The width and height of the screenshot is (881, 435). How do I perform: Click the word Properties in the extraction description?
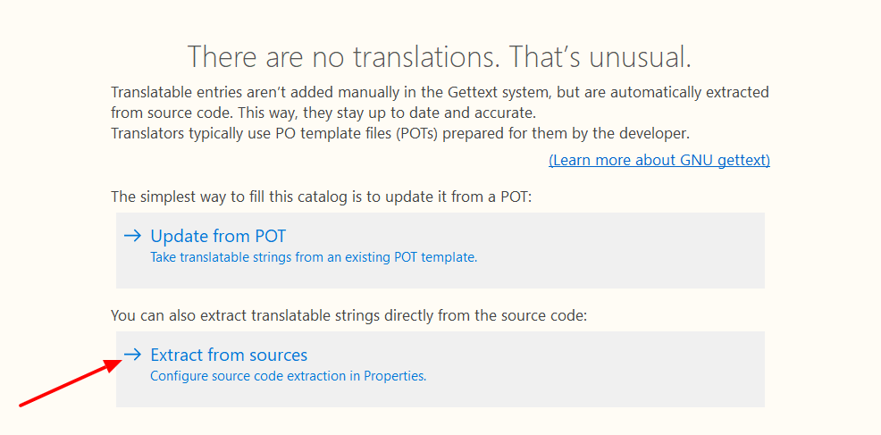393,376
